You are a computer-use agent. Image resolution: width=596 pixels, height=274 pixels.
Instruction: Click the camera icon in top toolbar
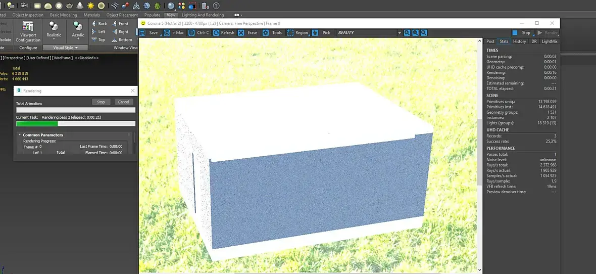pos(24,6)
